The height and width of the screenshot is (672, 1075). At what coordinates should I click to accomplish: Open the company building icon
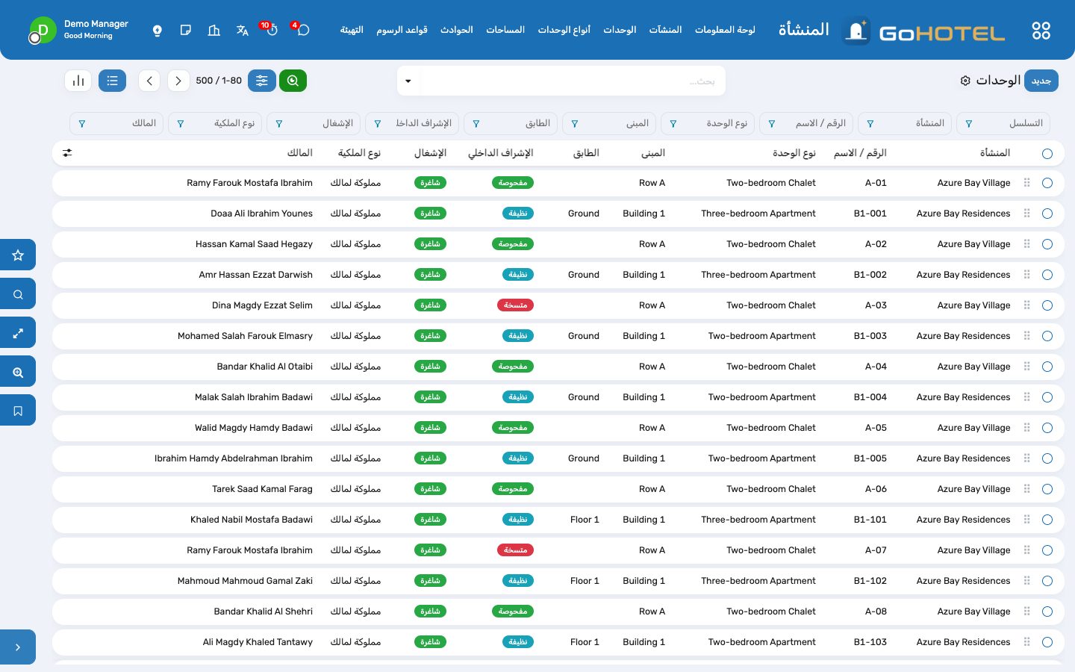tap(214, 31)
